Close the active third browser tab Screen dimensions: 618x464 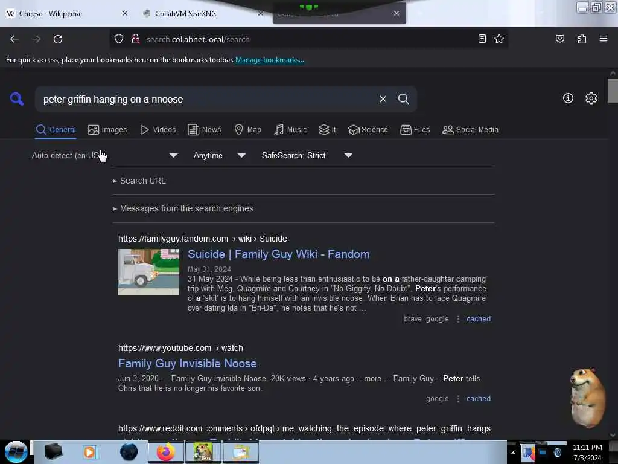[396, 13]
